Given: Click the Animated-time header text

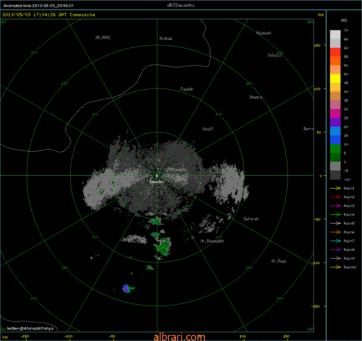Looking at the screenshot, I should pyautogui.click(x=38, y=6).
